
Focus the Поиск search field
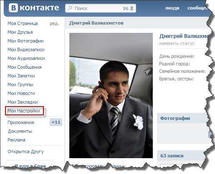101,8
